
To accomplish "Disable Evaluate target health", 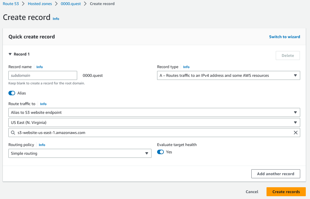I will [160, 152].
